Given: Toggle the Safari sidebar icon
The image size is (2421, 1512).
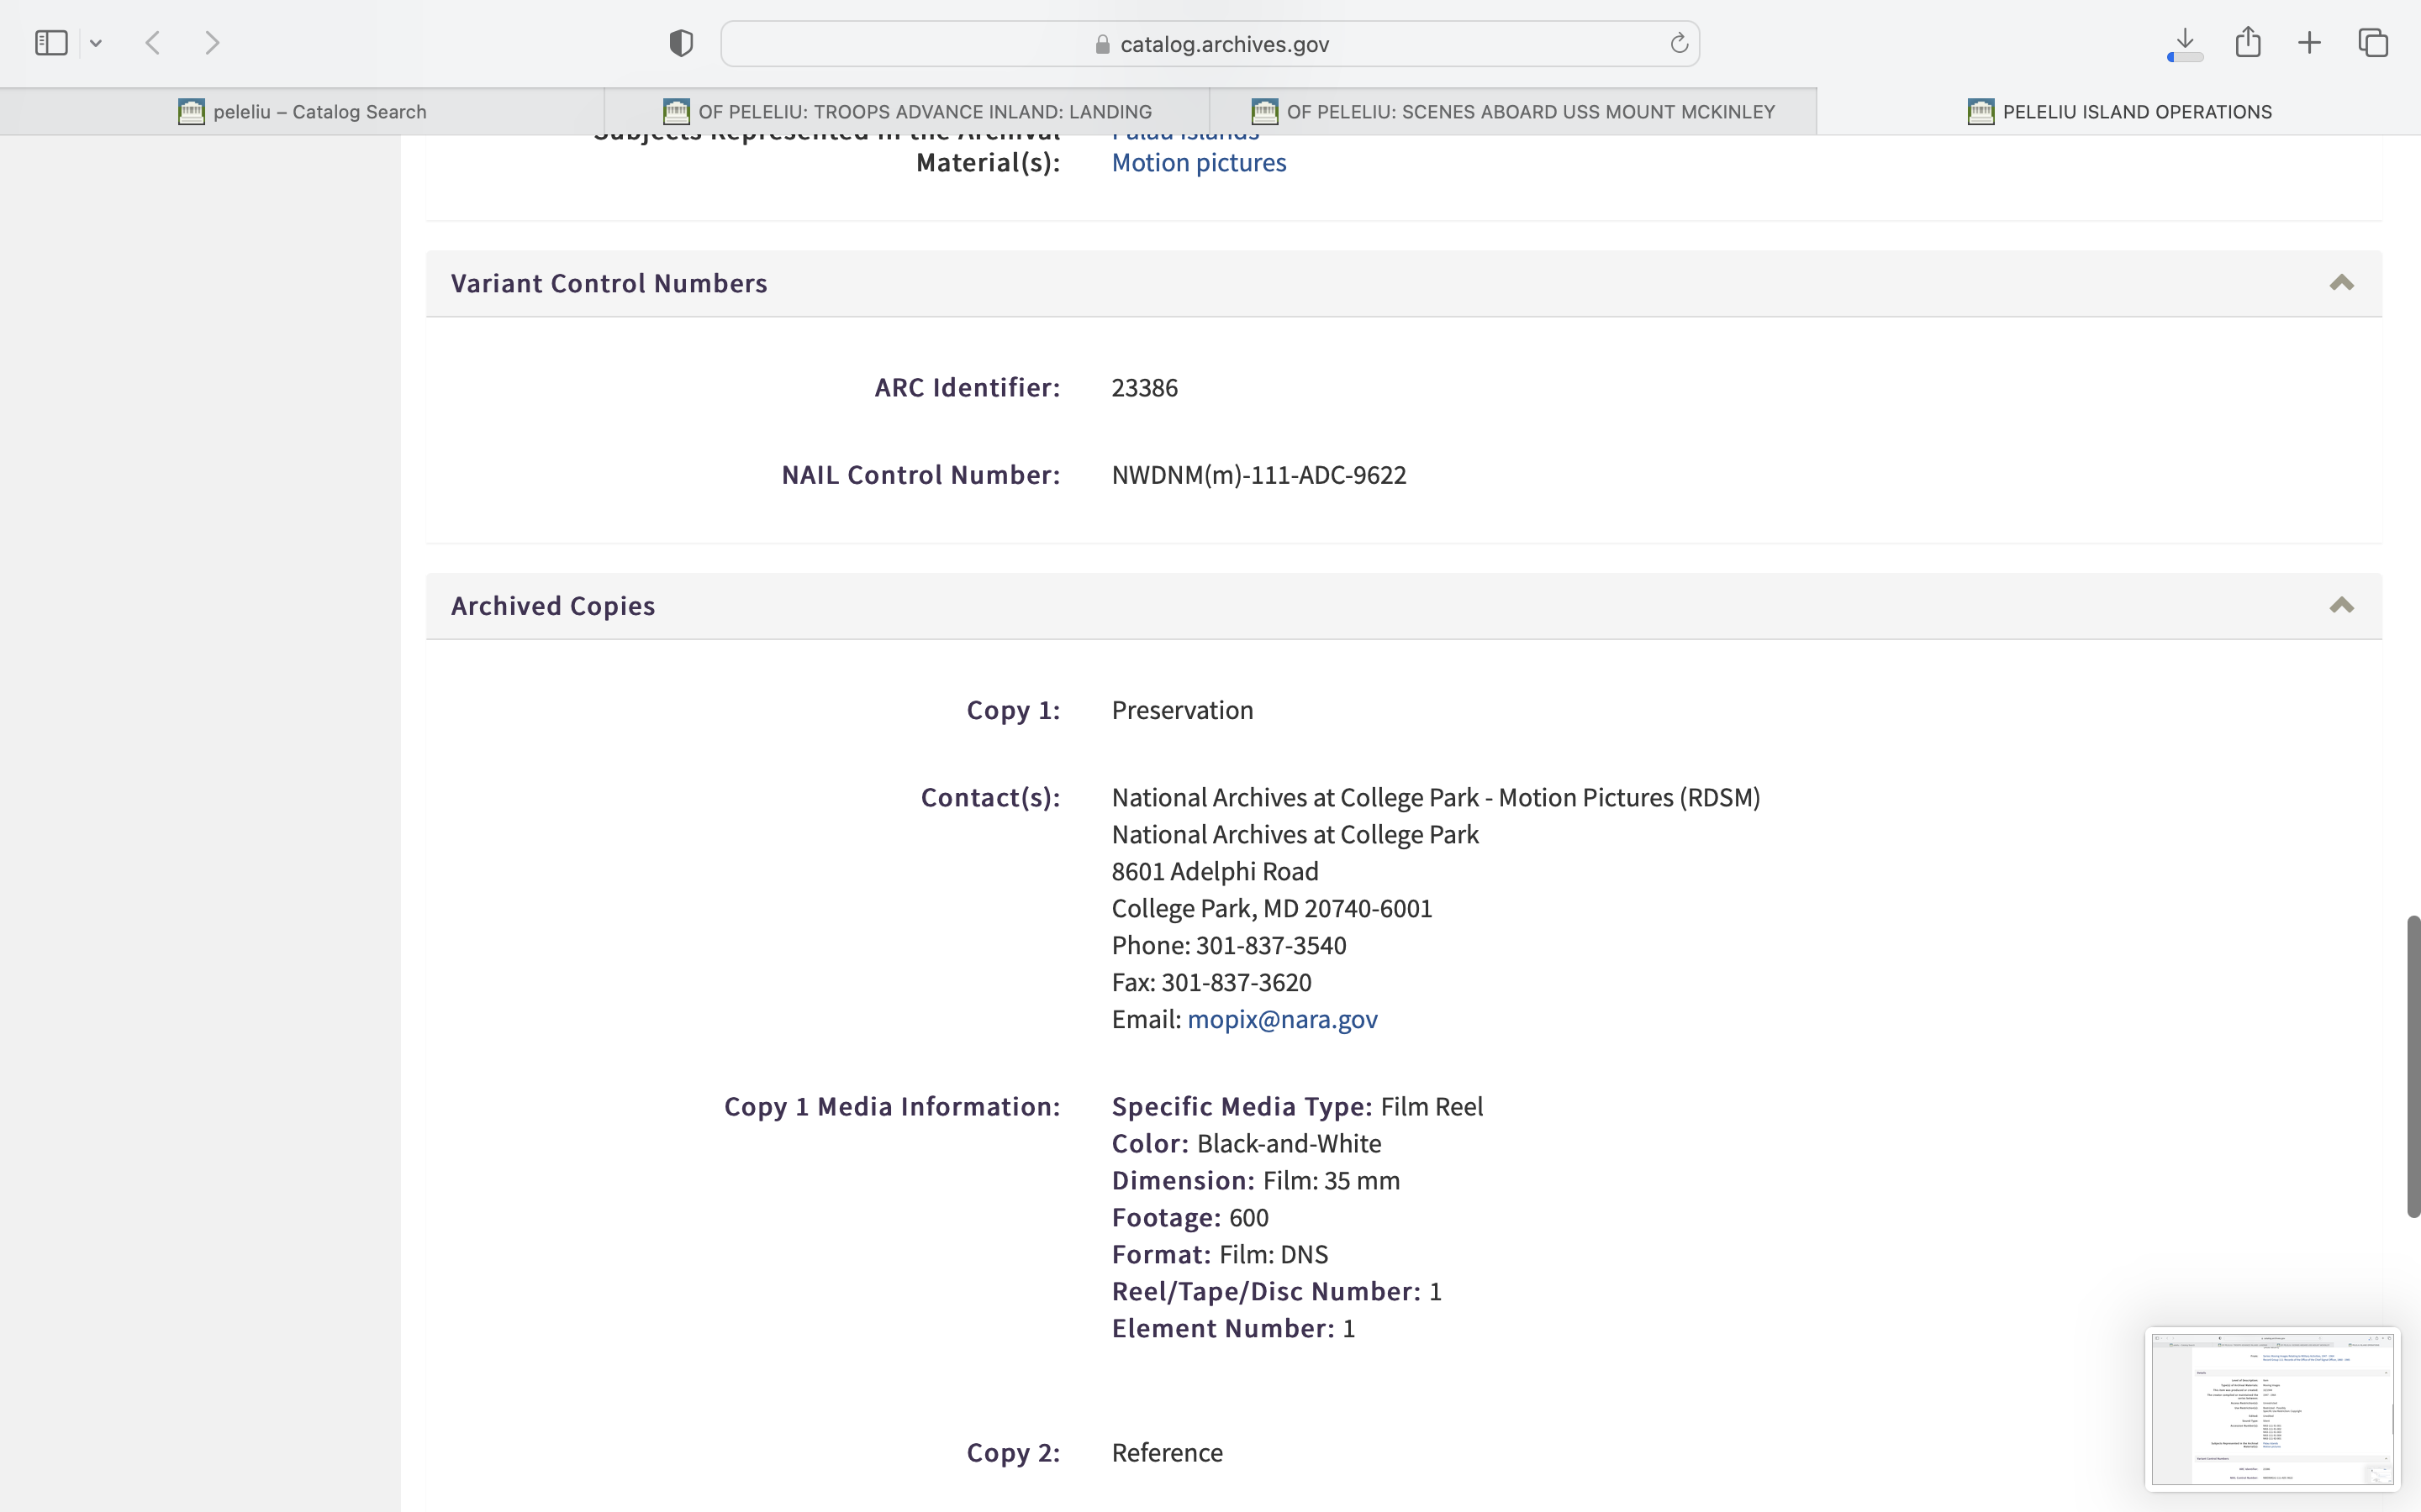Looking at the screenshot, I should click(x=51, y=43).
